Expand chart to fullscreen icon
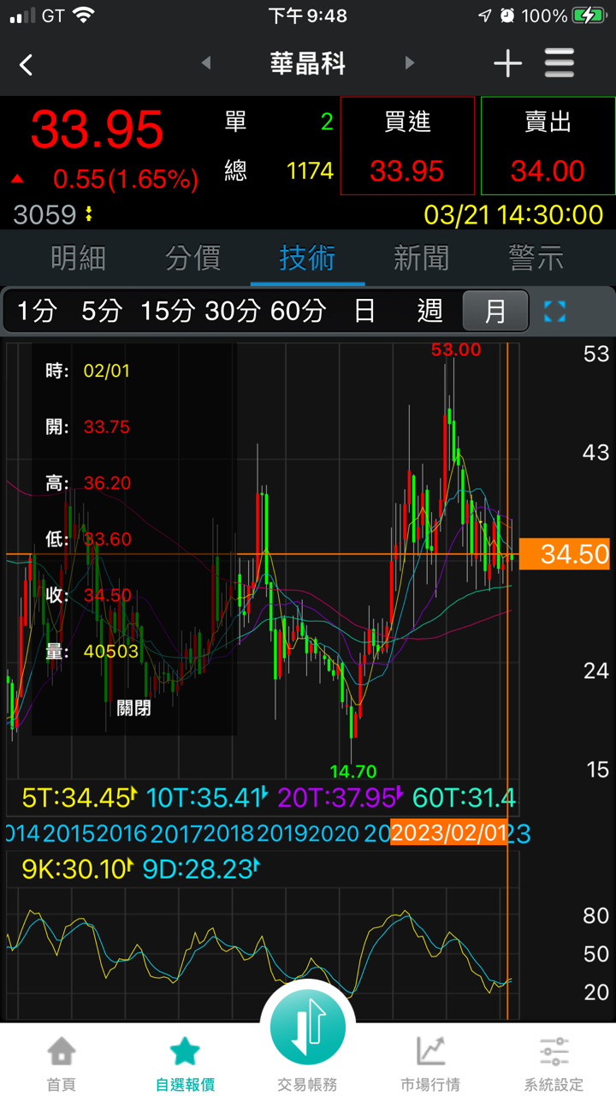 [x=554, y=311]
